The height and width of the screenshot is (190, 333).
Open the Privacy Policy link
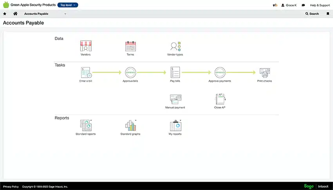click(11, 186)
